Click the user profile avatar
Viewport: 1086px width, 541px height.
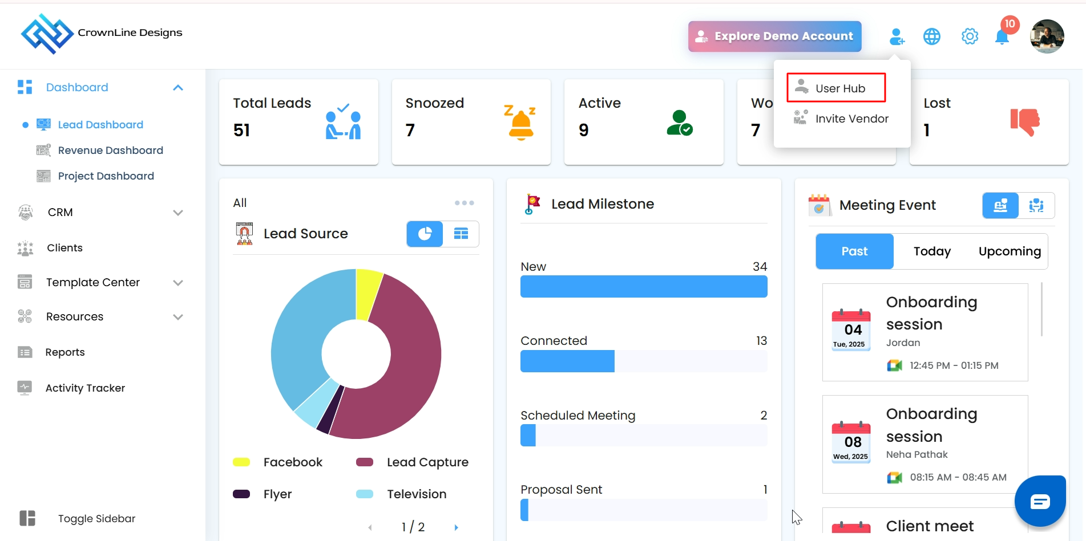coord(1047,36)
